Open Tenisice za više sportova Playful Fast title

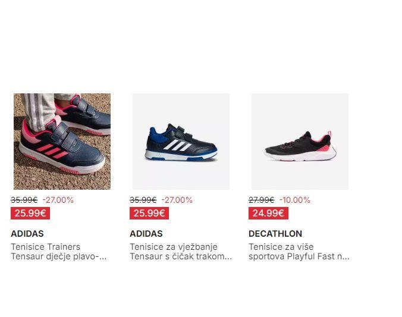tap(299, 252)
